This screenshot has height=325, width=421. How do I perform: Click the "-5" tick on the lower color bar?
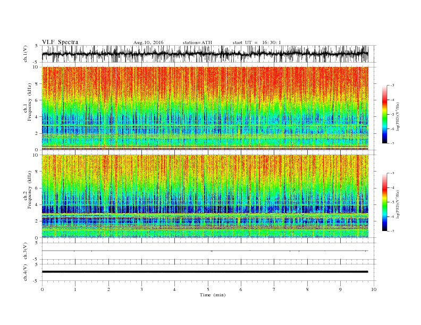(392, 202)
